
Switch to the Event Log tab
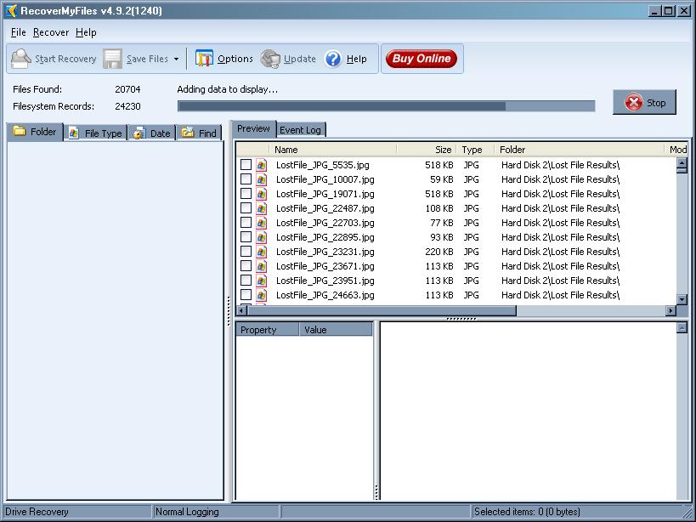pos(301,130)
